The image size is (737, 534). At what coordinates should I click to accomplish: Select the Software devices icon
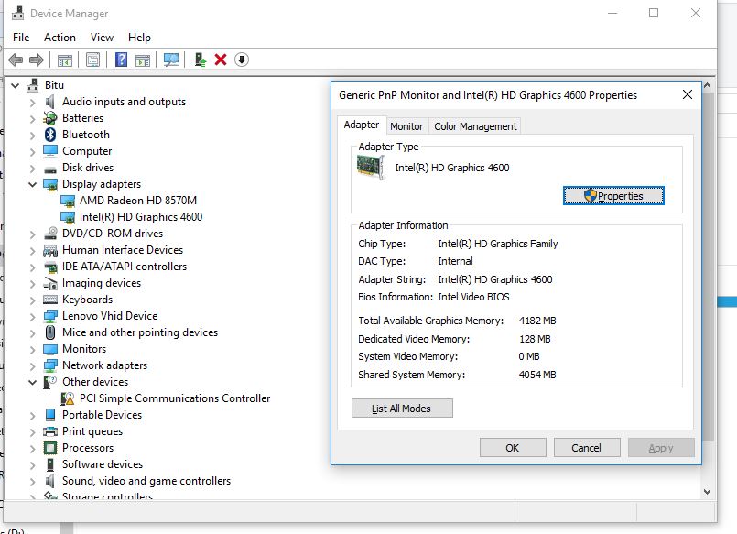(x=50, y=464)
